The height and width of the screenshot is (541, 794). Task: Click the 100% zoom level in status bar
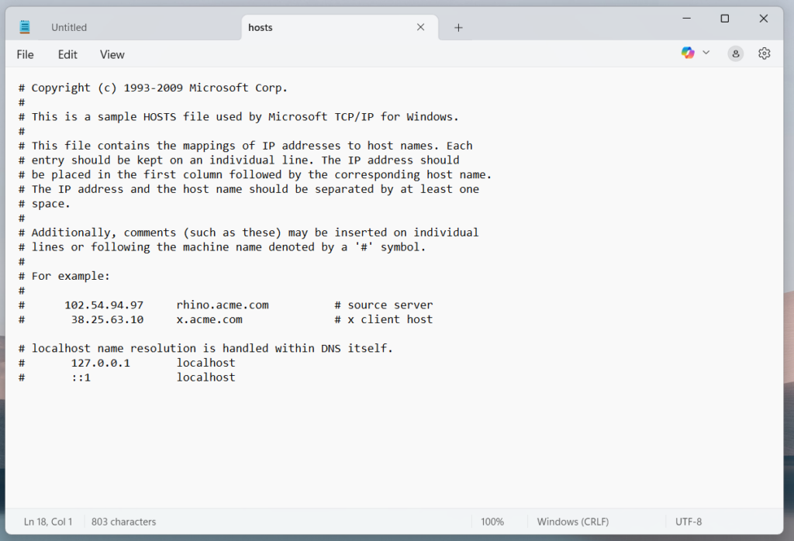click(492, 522)
